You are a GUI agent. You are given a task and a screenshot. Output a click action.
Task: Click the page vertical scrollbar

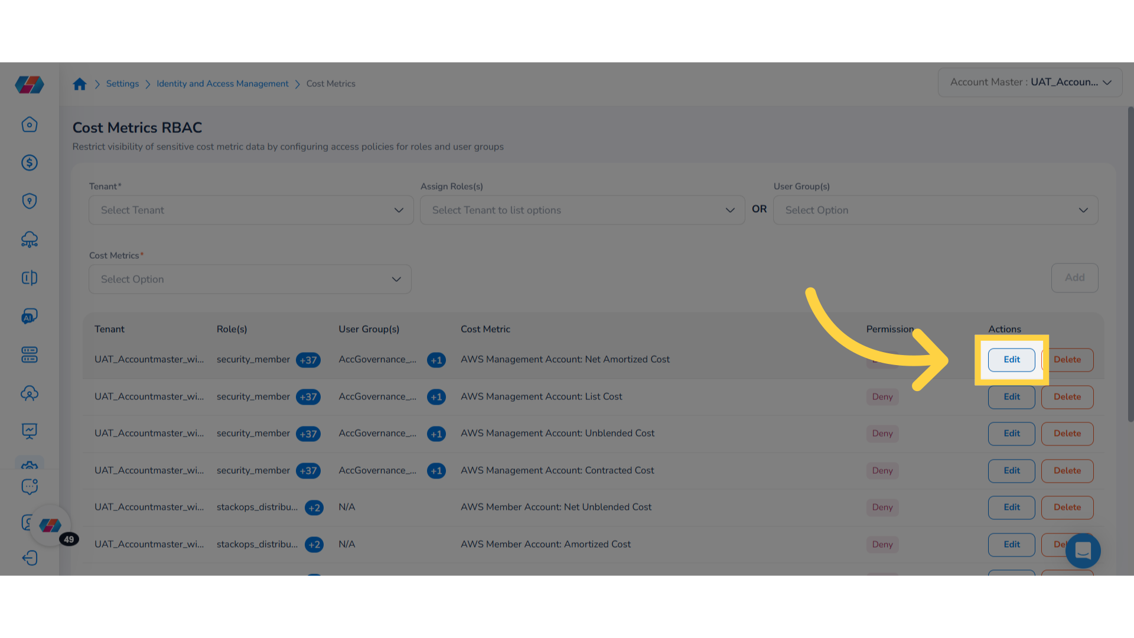click(x=1130, y=264)
